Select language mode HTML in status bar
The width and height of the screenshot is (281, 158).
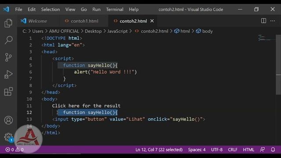(249, 149)
